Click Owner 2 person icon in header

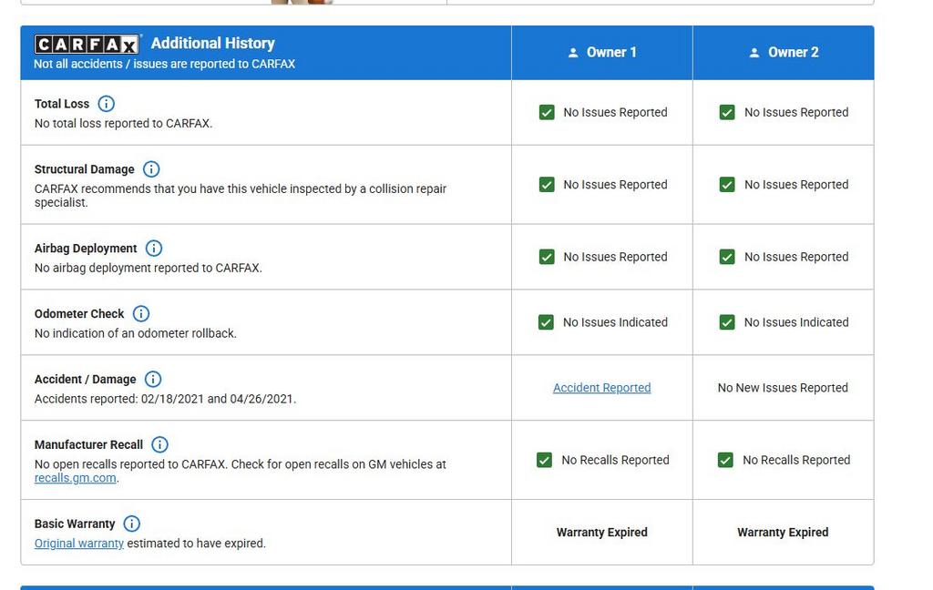(754, 53)
